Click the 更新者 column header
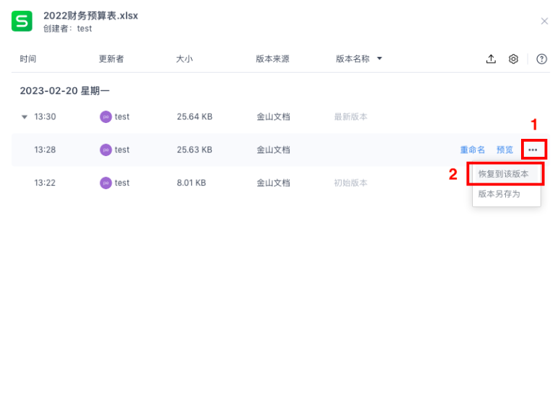This screenshot has width=560, height=400. (111, 59)
